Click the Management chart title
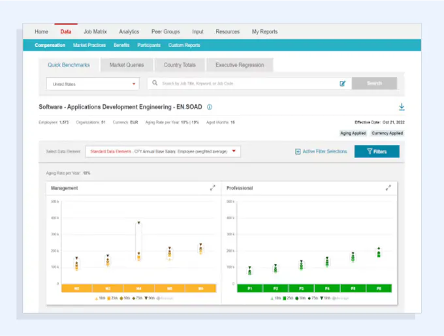Image resolution: width=444 pixels, height=336 pixels. [64, 188]
